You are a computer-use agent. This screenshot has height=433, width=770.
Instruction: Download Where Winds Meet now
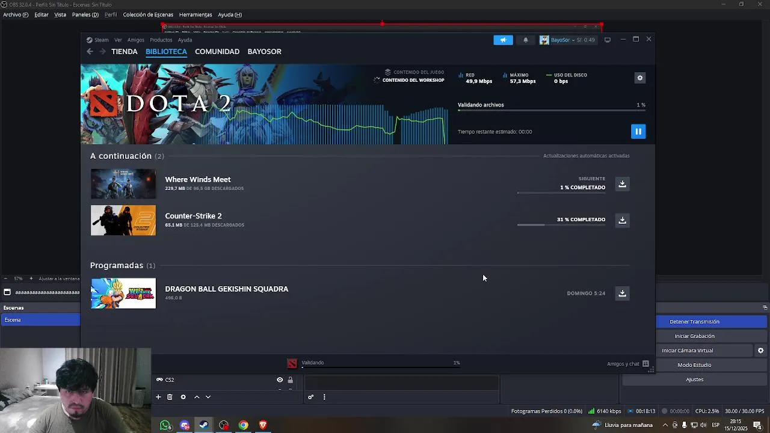pos(623,183)
